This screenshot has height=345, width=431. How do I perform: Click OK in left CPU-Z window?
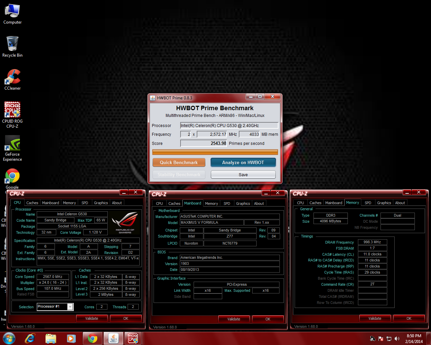tap(126, 318)
